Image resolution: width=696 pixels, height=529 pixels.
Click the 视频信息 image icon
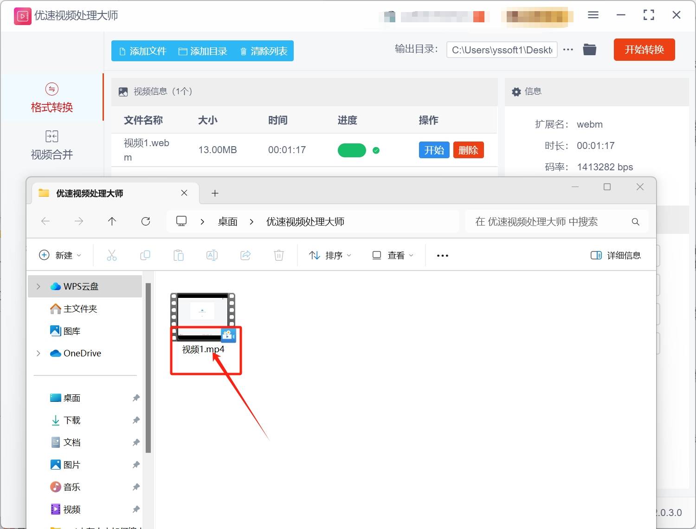point(123,92)
